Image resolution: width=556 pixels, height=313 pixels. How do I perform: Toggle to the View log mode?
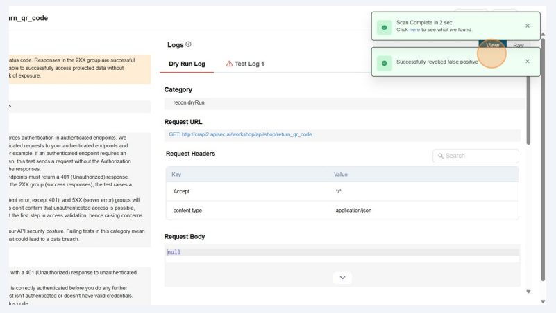coord(493,45)
